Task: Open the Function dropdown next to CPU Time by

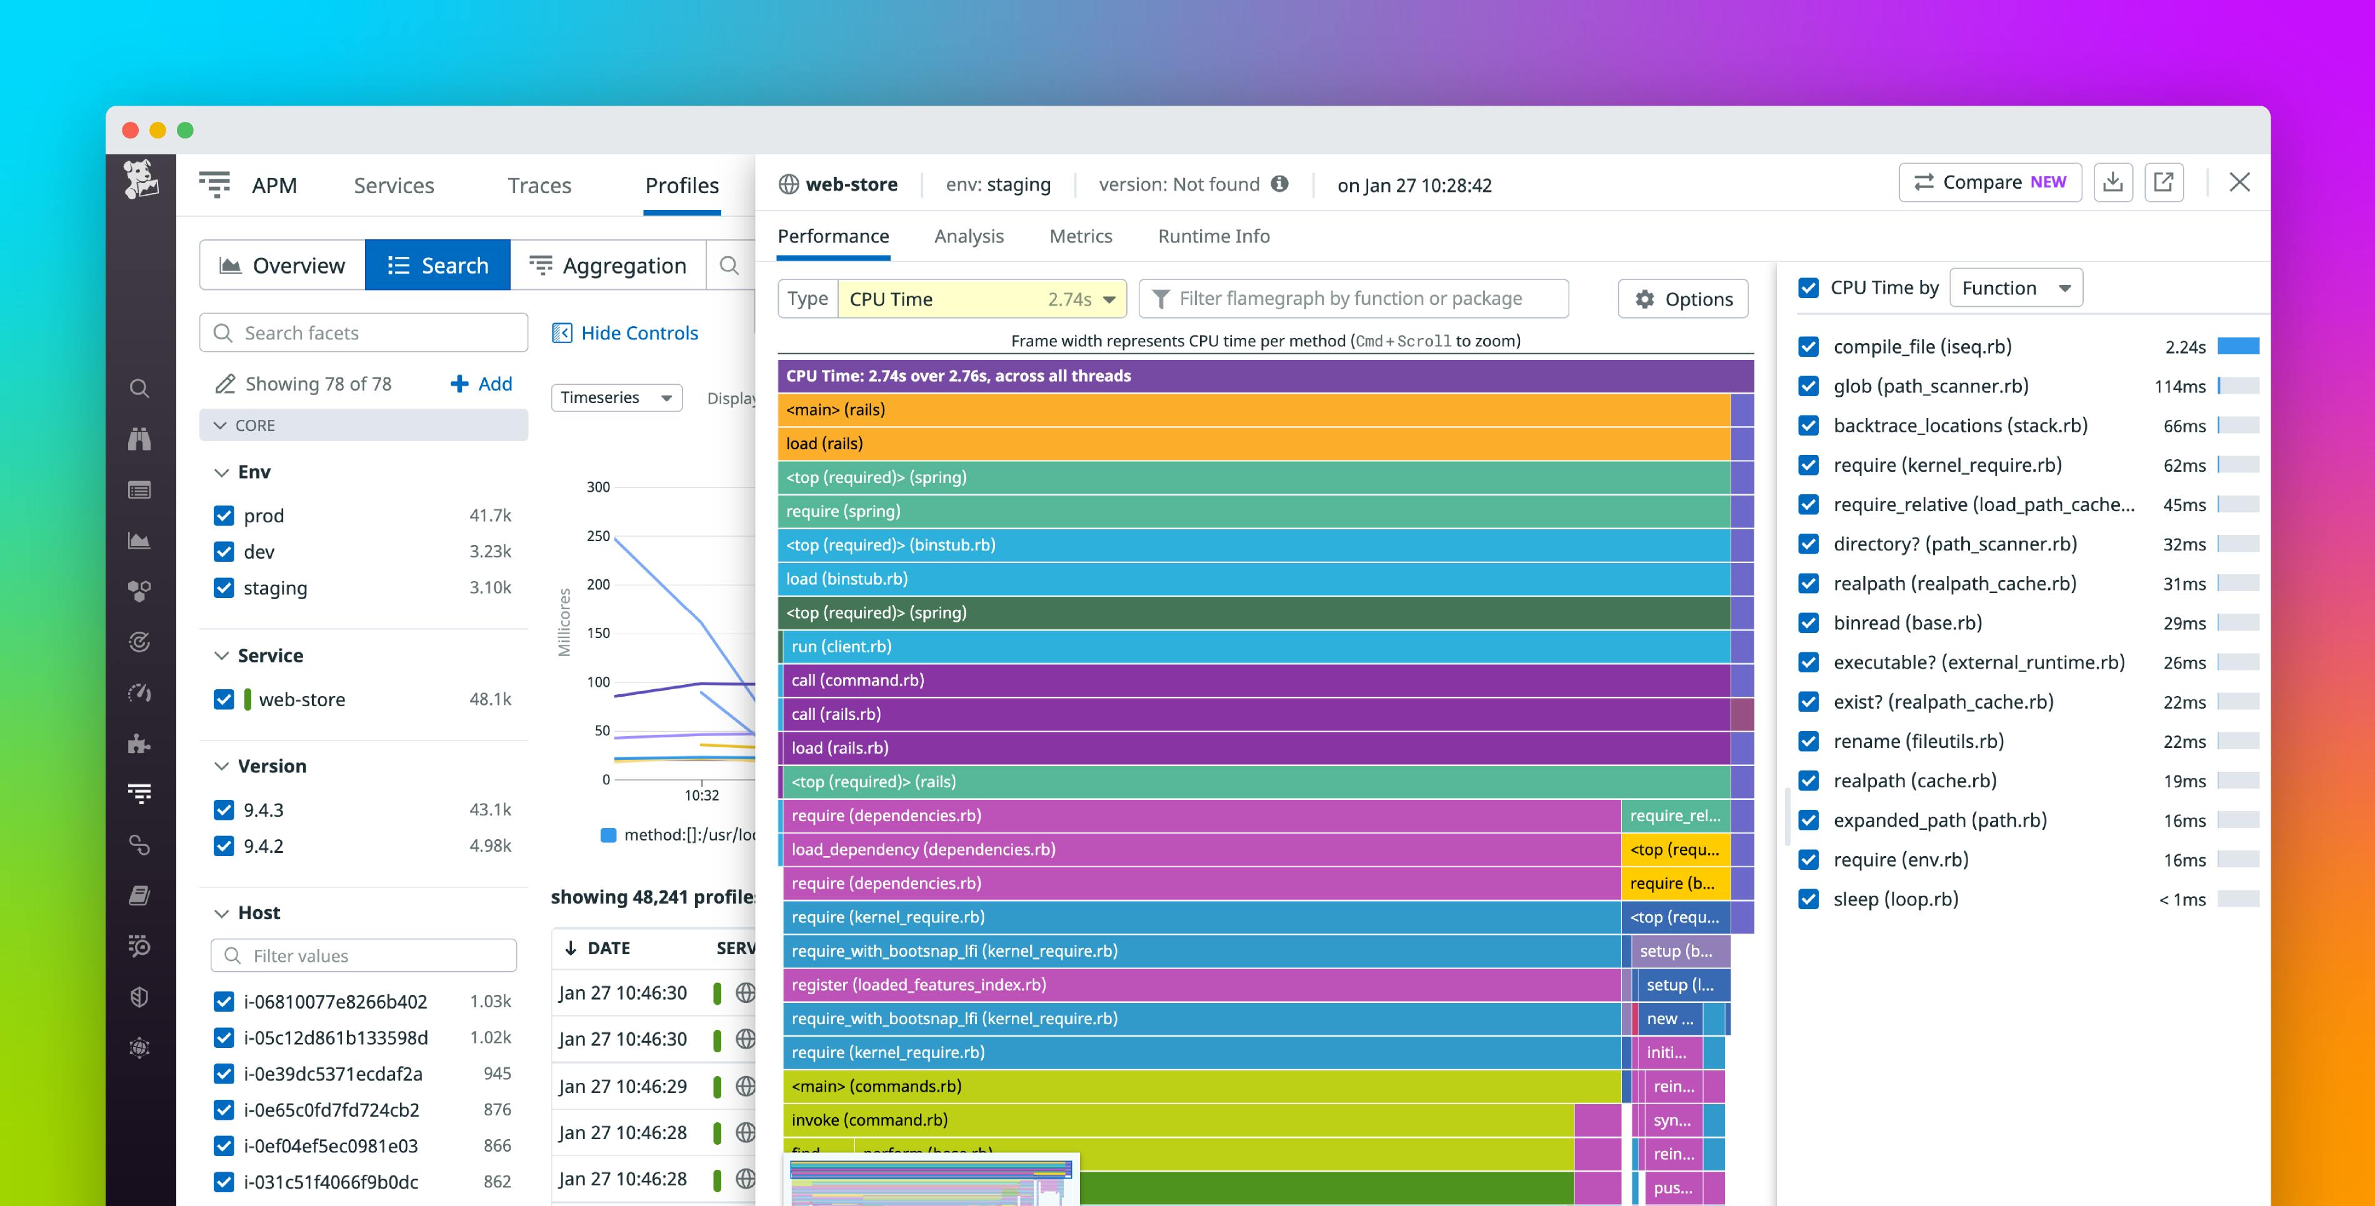Action: [2016, 287]
